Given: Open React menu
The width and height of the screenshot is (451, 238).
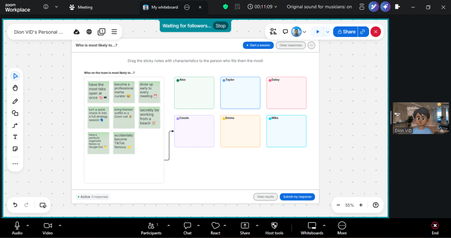Looking at the screenshot, I should click(x=215, y=228).
